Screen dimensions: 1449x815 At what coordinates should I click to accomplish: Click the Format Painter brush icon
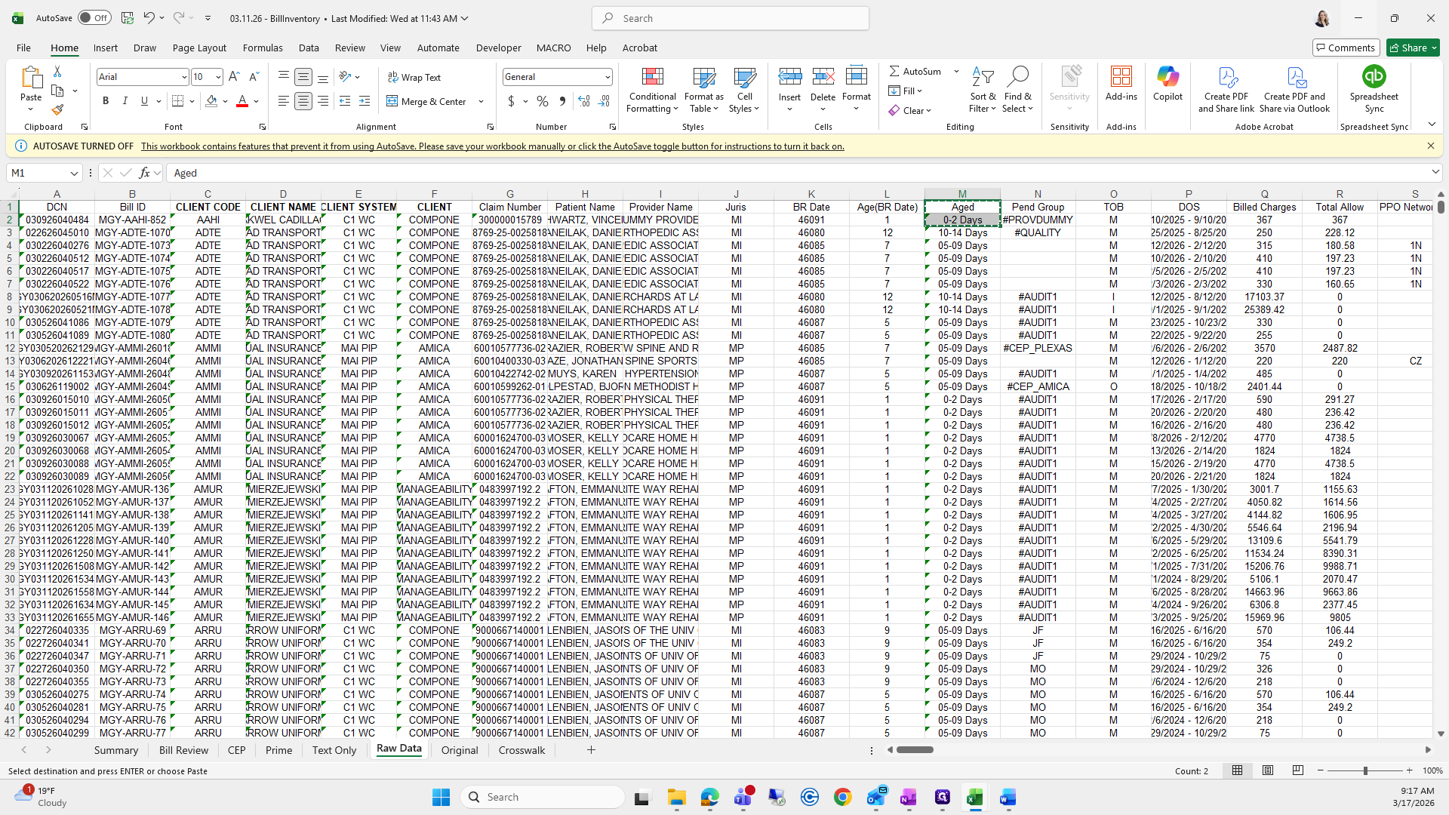click(57, 110)
